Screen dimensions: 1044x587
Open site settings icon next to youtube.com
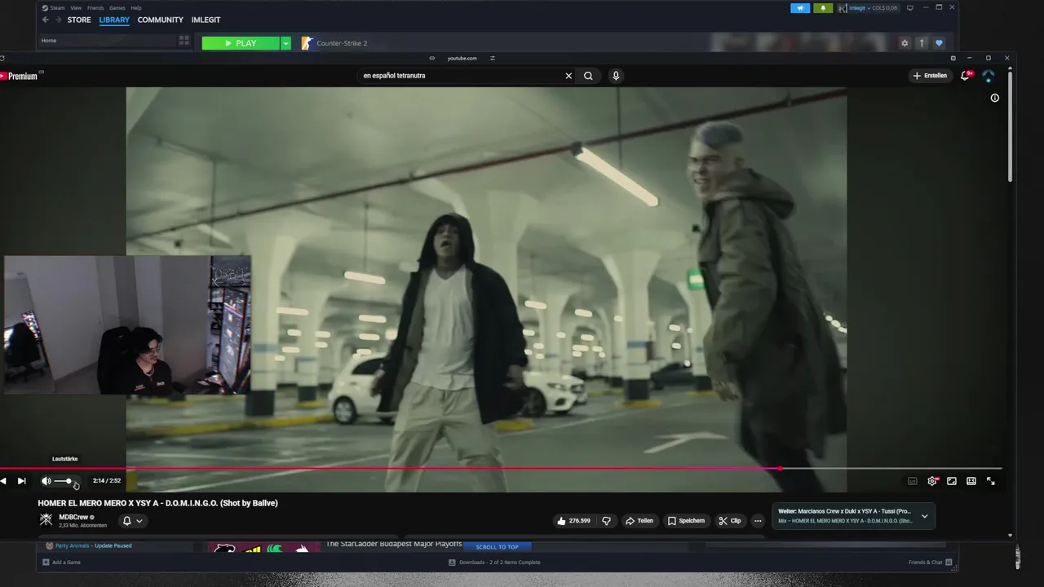pos(493,59)
